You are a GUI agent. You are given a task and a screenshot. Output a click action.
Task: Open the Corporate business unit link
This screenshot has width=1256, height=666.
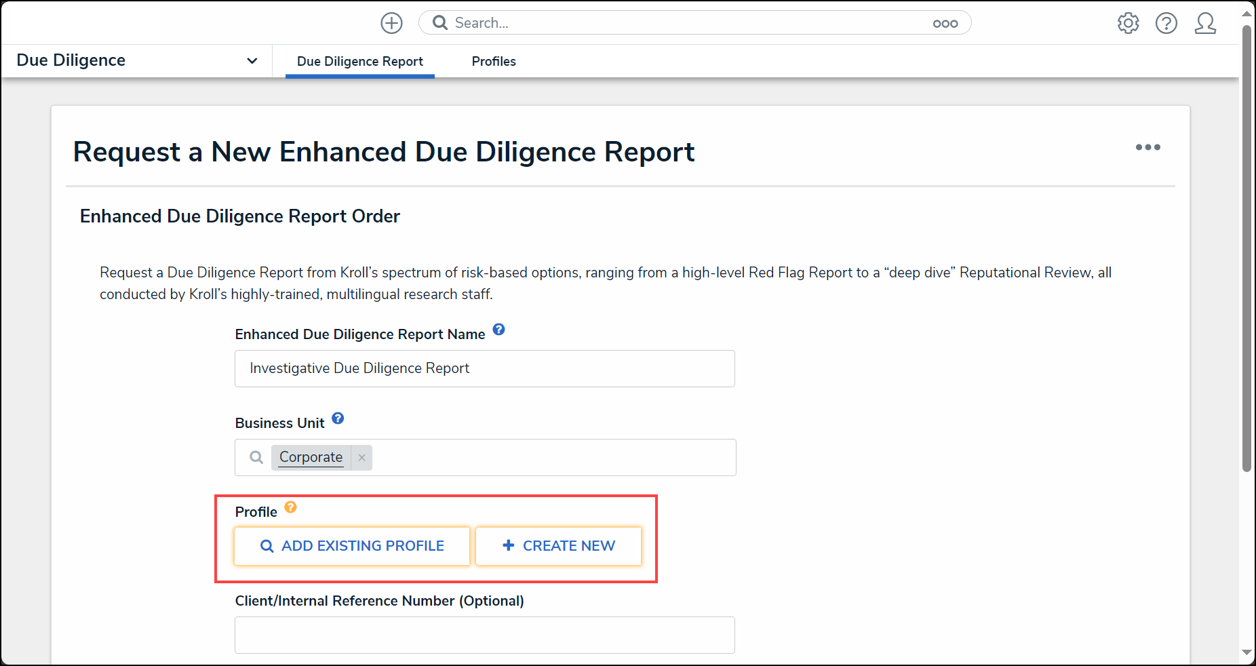(x=311, y=457)
